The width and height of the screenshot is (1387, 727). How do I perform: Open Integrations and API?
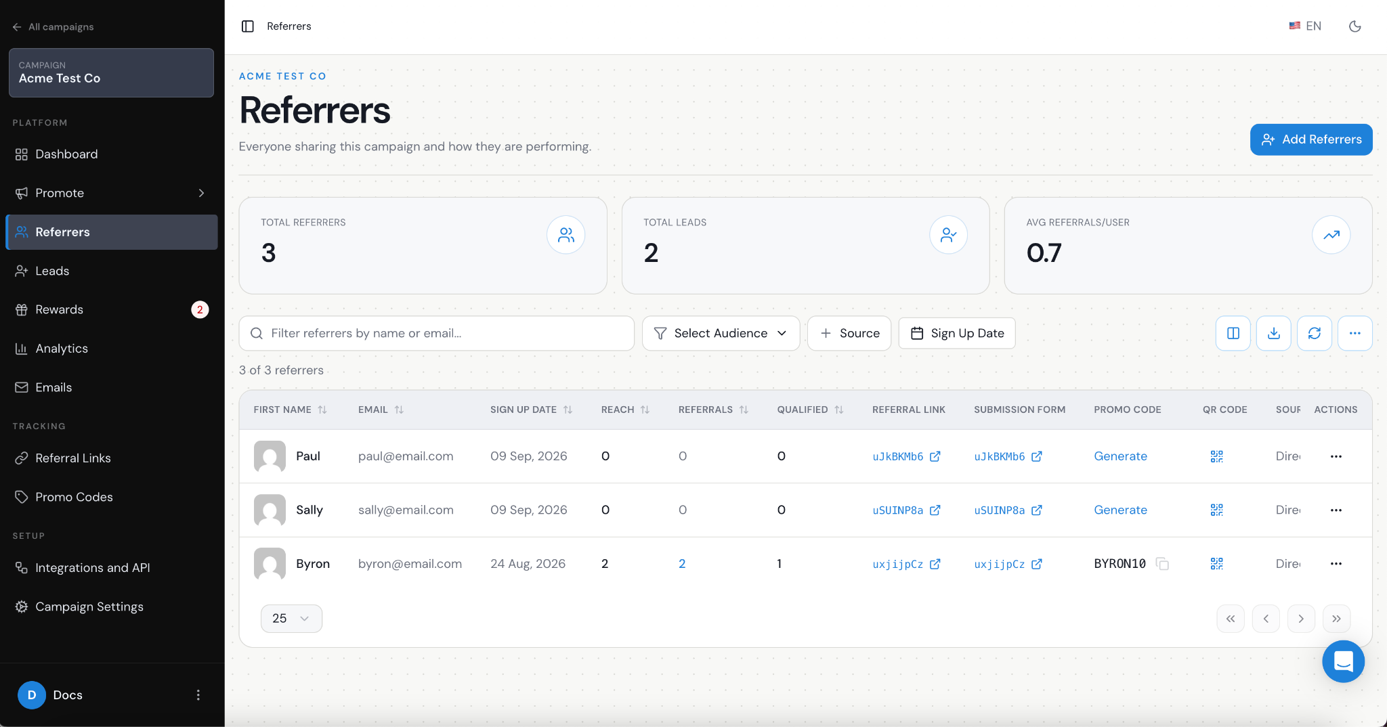pos(112,568)
